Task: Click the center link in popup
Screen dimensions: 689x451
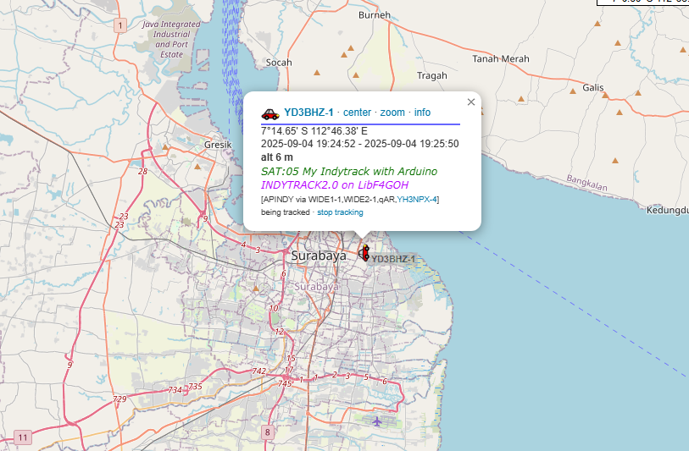Action: 357,113
